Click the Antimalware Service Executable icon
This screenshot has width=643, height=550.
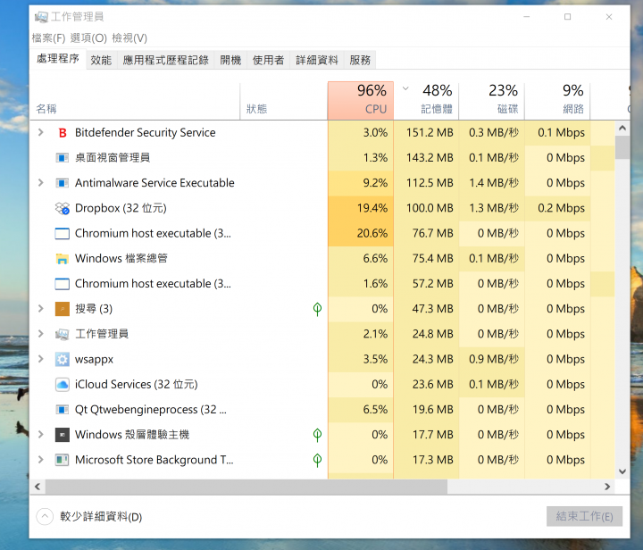62,183
